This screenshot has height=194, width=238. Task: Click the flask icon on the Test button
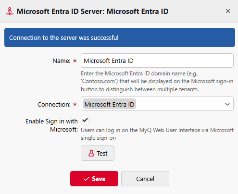tap(91, 153)
